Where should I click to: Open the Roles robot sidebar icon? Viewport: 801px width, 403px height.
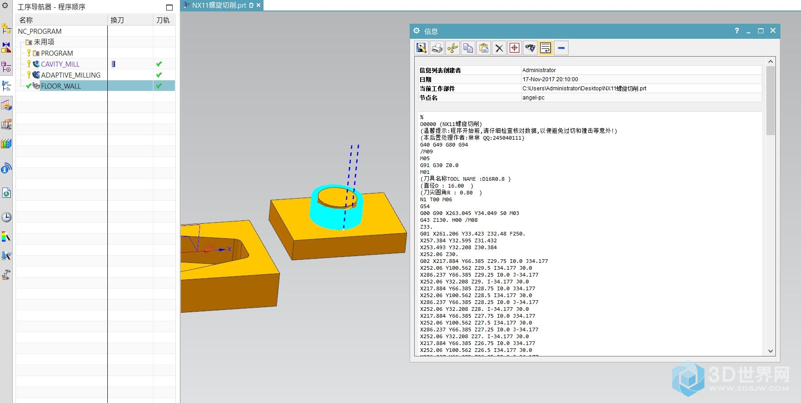coord(6,275)
